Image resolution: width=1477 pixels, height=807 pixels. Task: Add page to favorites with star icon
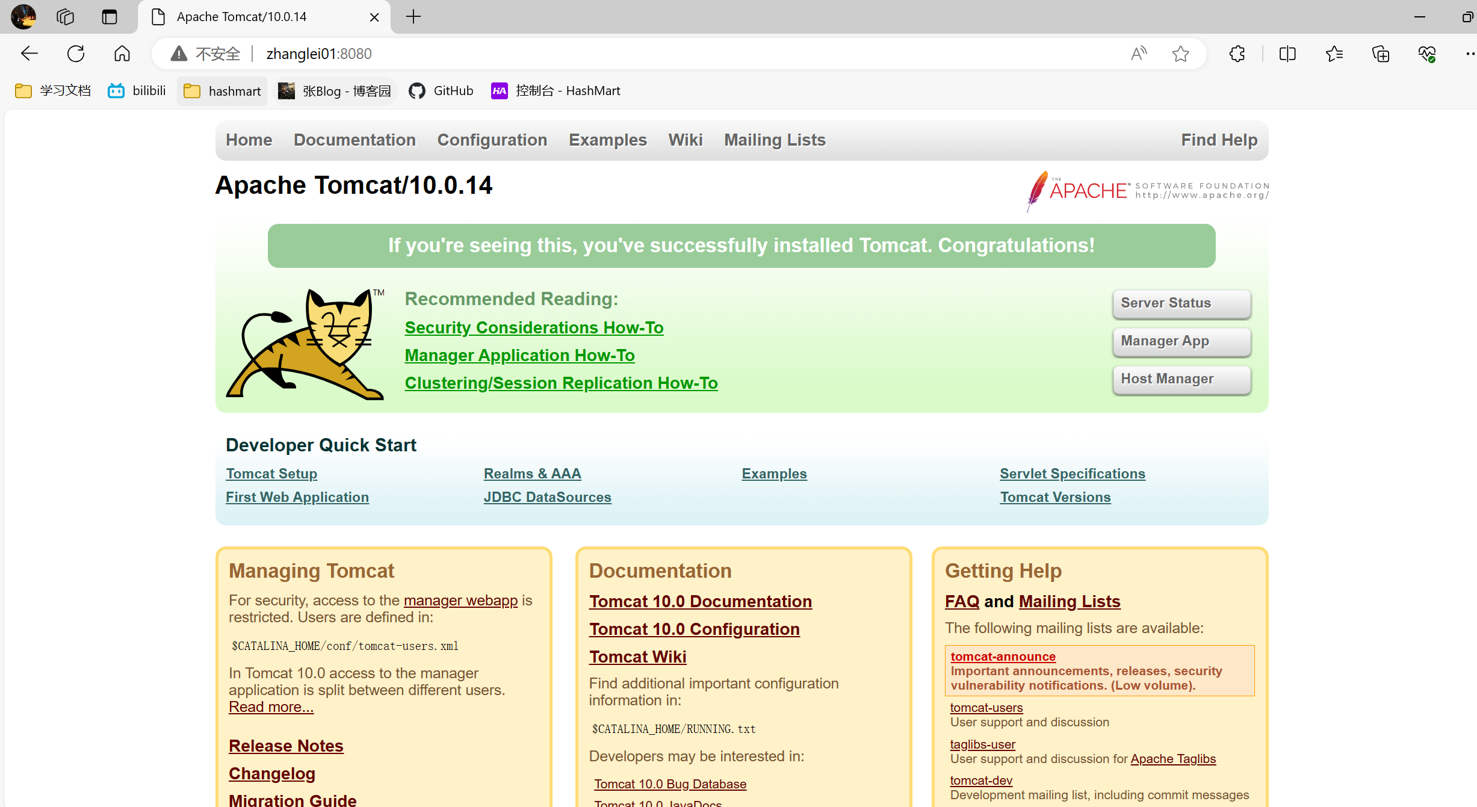[x=1180, y=54]
